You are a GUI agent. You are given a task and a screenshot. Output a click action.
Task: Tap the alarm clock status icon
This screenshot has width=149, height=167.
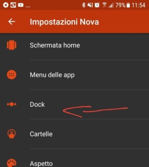(97, 5)
